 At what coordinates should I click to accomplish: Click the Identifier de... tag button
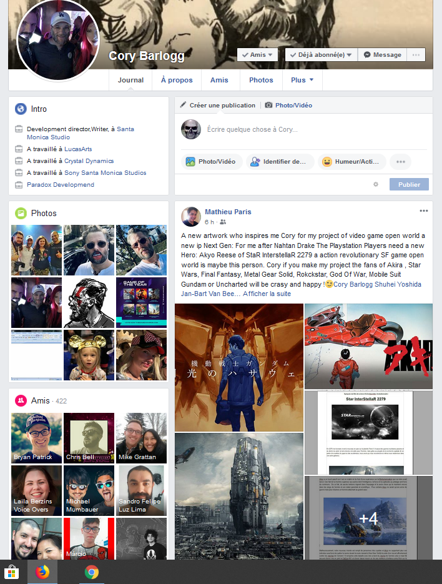pos(280,162)
